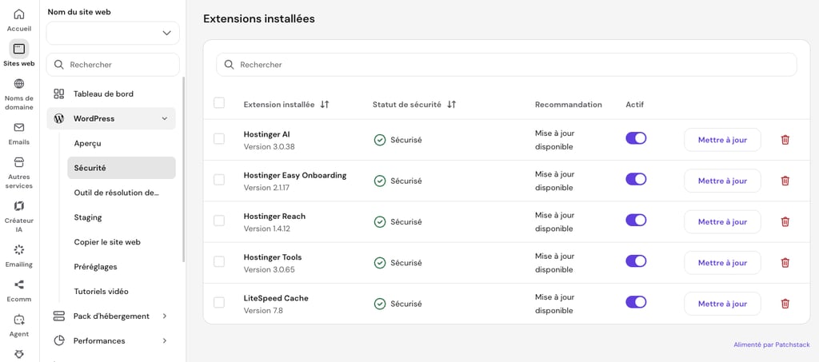This screenshot has width=819, height=362.
Task: Check the Hostinger AI row checkbox
Action: coord(219,139)
